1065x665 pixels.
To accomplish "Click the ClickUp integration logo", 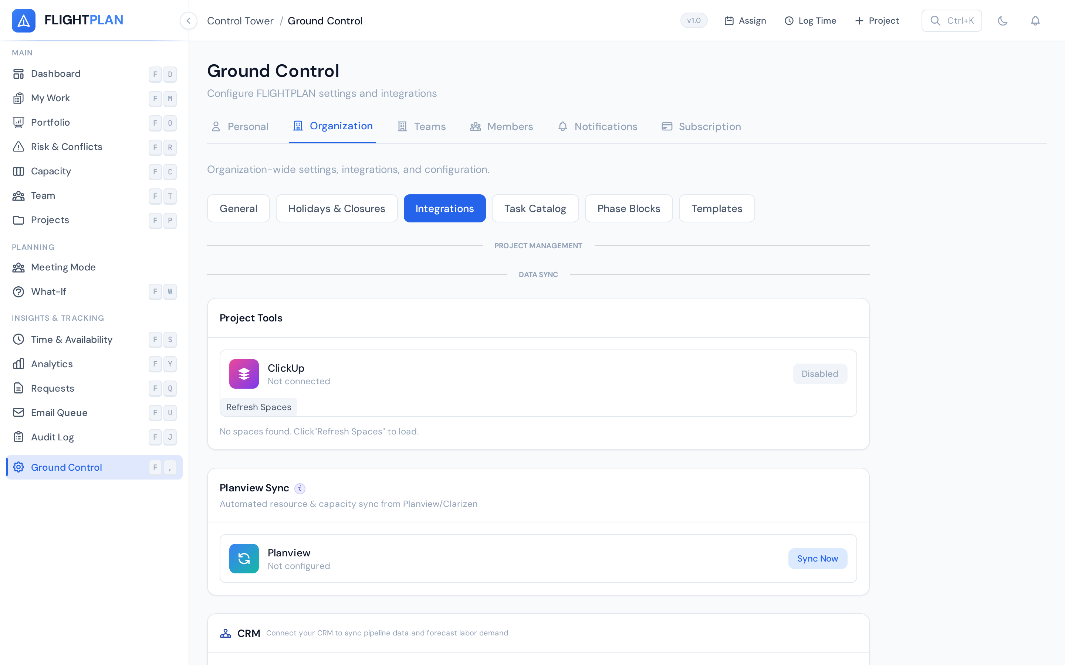I will 244,374.
